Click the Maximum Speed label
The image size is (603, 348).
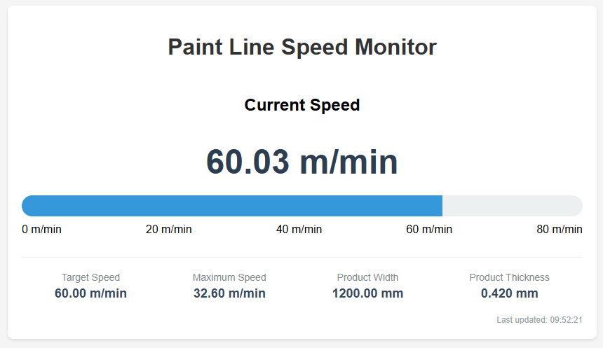coord(229,277)
